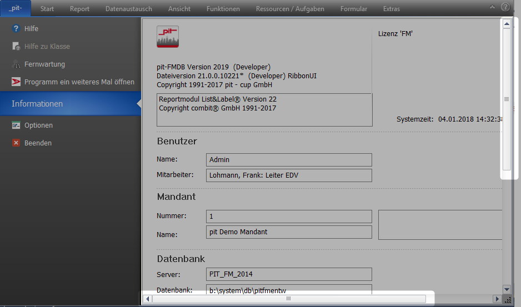The image size is (521, 307).
Task: Switch to the Ansicht tab
Action: (179, 9)
